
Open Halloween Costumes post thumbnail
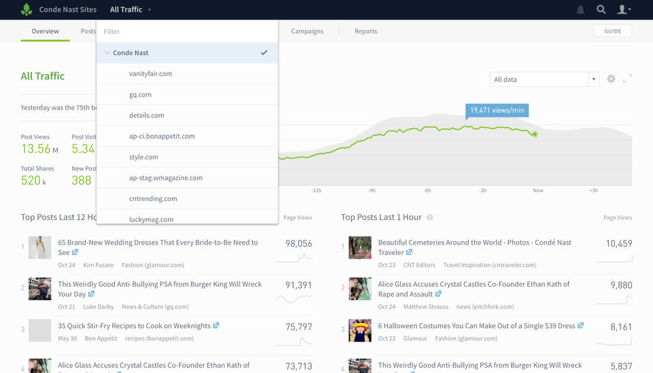360,331
